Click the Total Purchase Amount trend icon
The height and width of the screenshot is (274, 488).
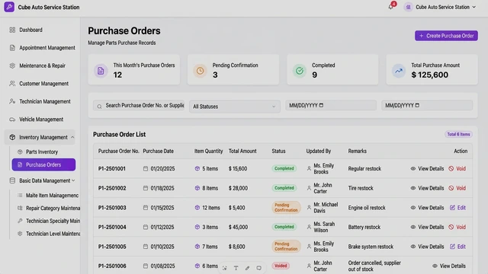click(x=399, y=71)
